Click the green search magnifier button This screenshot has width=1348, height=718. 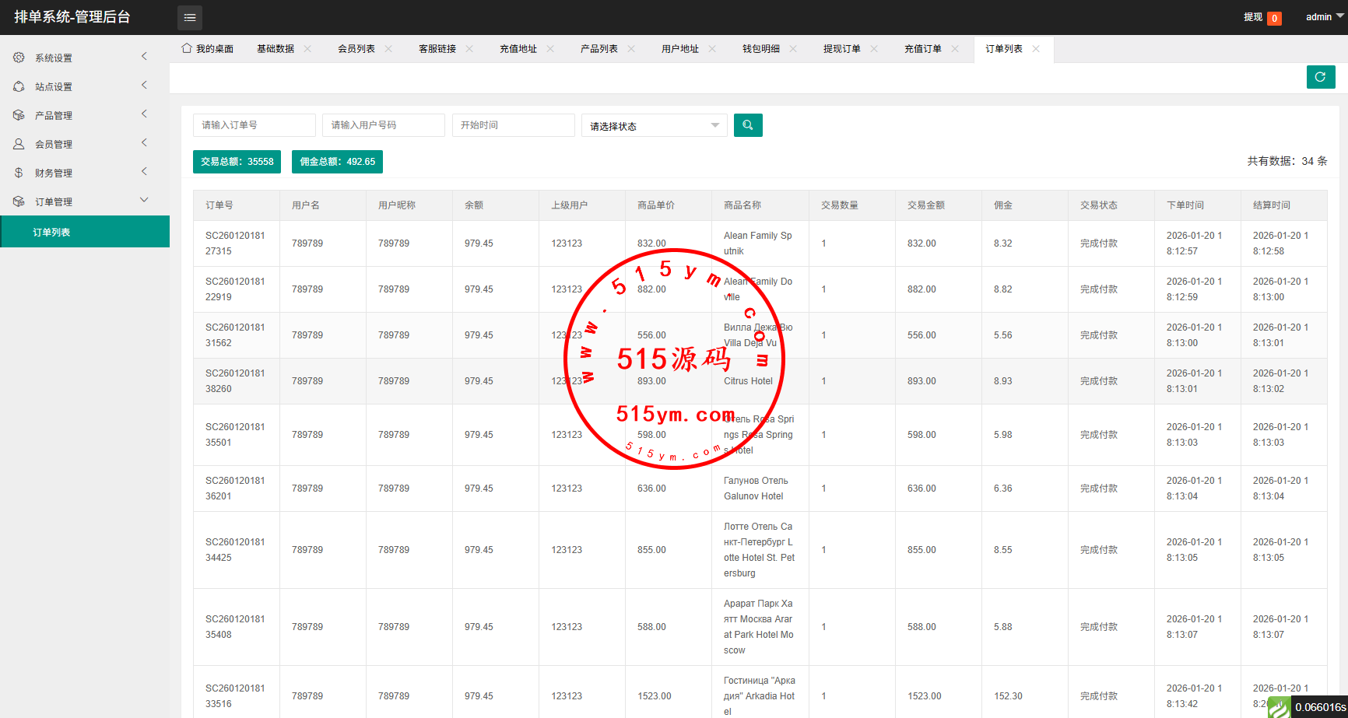pos(747,125)
